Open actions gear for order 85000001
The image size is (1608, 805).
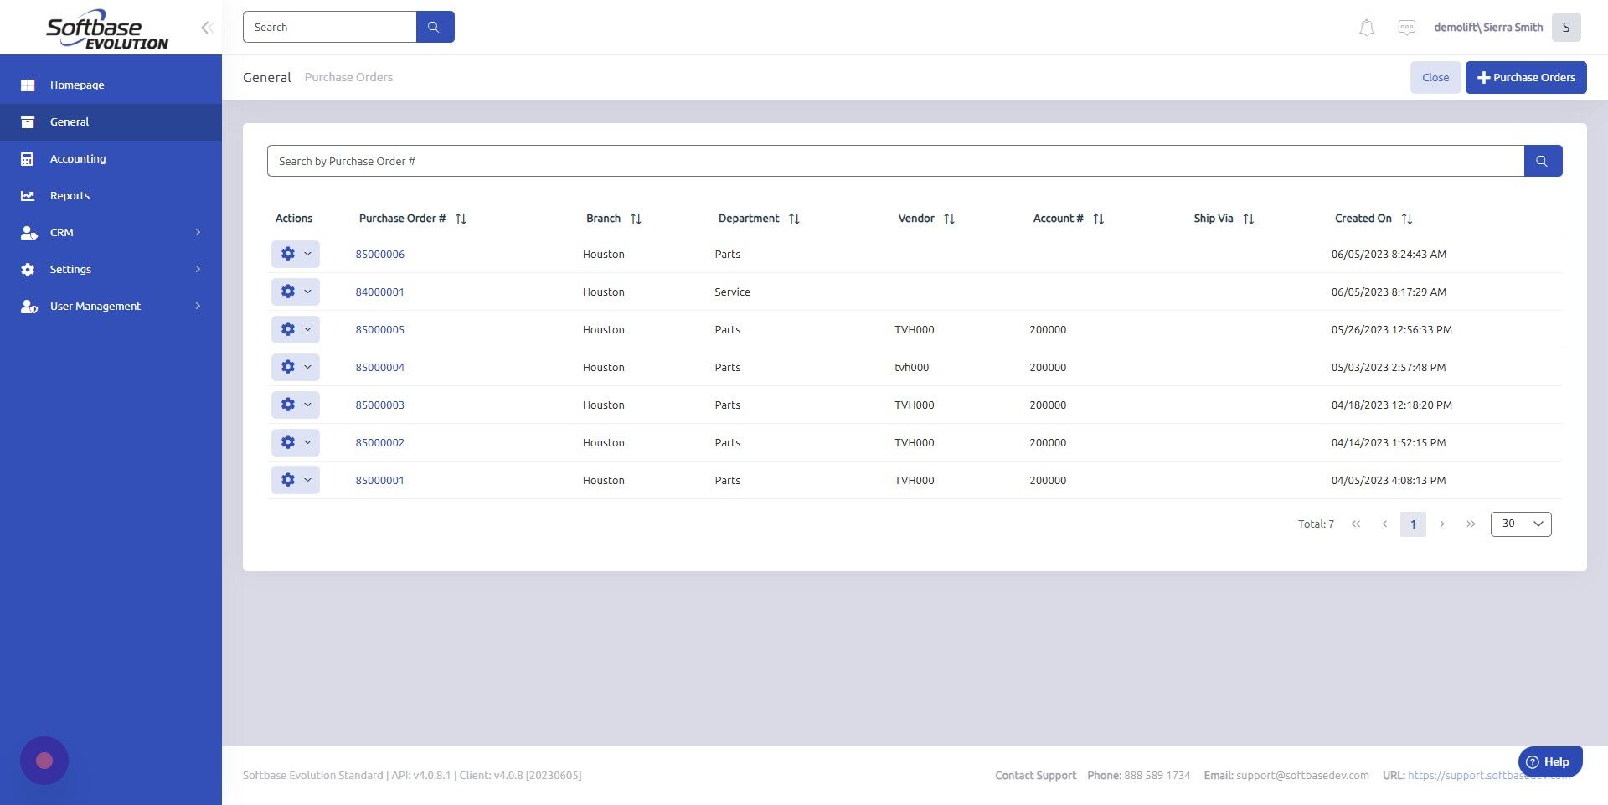point(295,480)
